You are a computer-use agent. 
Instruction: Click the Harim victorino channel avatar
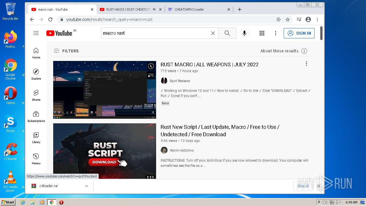point(164,150)
